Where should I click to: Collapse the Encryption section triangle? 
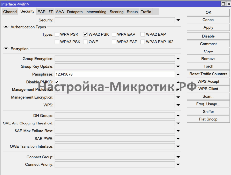tap(6, 49)
